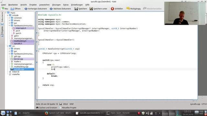Click the network wifi tray icon
Image resolution: width=207 pixels, height=116 pixels.
pos(156,113)
